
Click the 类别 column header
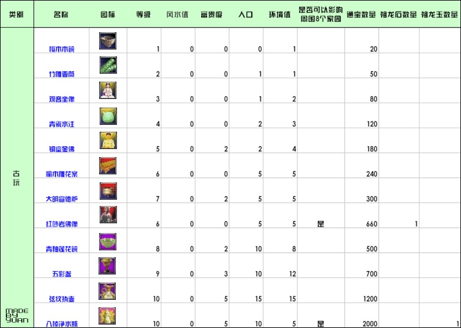[x=17, y=14]
